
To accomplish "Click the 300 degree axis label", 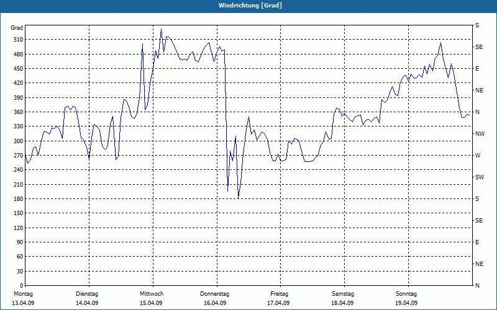I will coord(19,141).
